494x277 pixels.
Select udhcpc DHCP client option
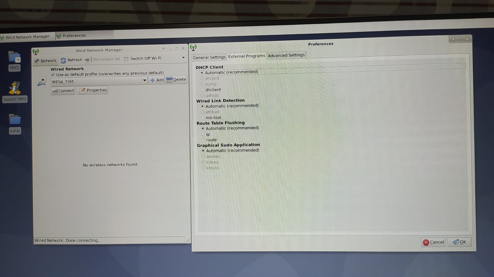coord(202,96)
